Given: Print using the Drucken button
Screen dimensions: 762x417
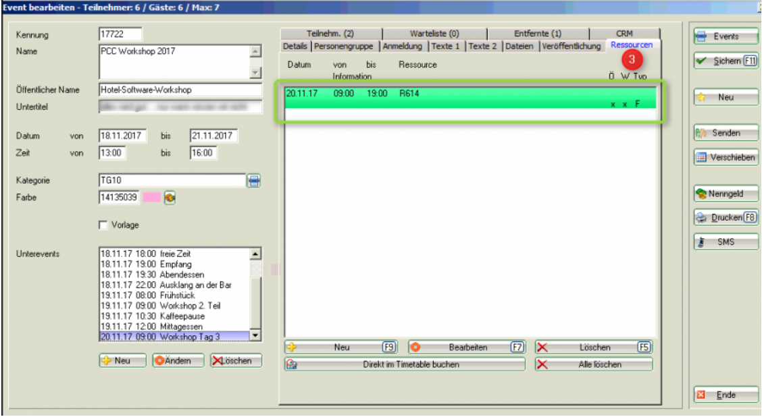Looking at the screenshot, I should 726,218.
